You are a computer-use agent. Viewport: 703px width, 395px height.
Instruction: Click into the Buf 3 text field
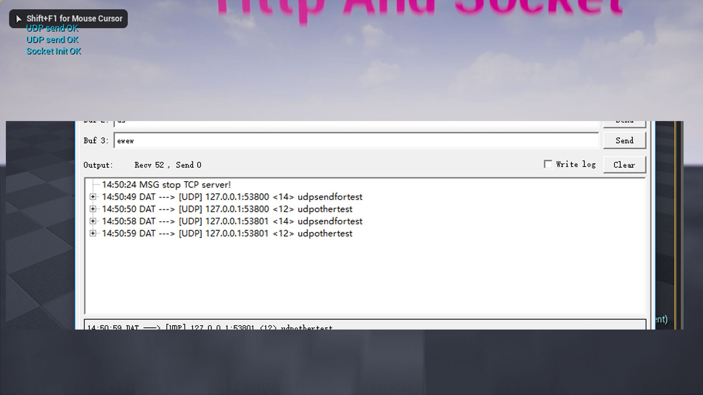(x=356, y=141)
